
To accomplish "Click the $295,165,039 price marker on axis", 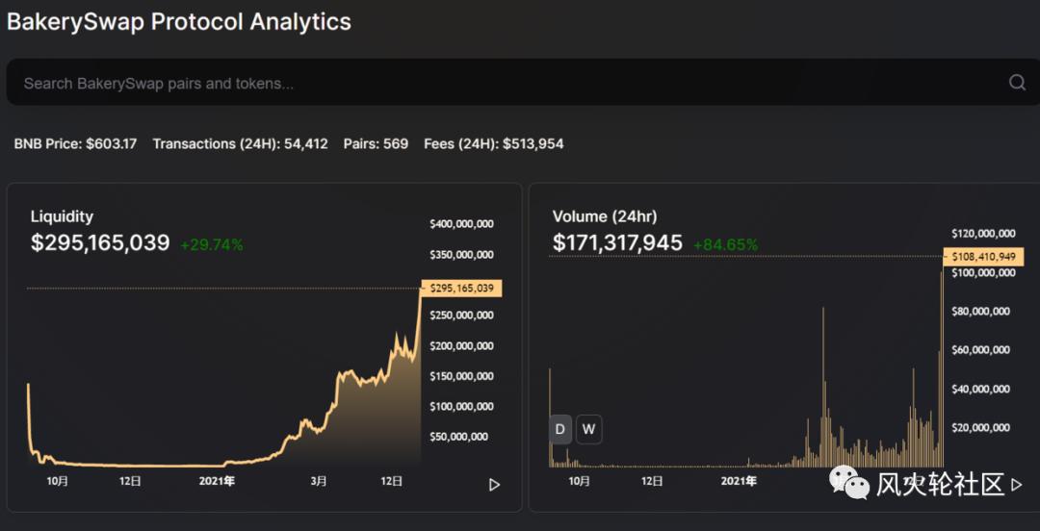I will point(461,288).
